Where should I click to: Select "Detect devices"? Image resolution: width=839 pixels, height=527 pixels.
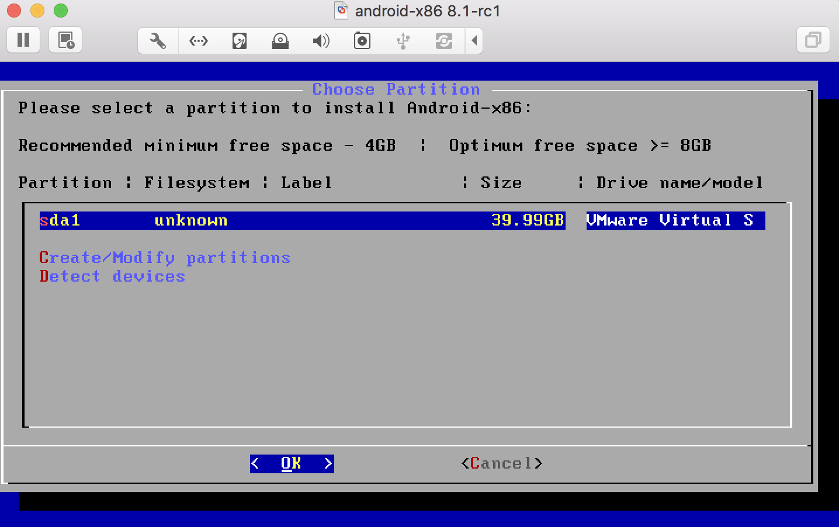pyautogui.click(x=112, y=276)
